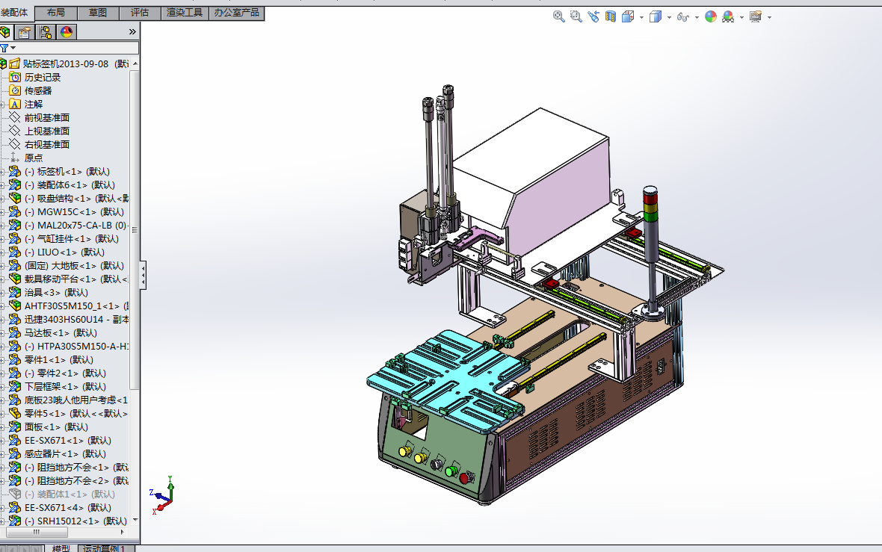Image resolution: width=882 pixels, height=552 pixels.
Task: Click the 吸盘结构<1> subassembly icon
Action: [x=15, y=199]
